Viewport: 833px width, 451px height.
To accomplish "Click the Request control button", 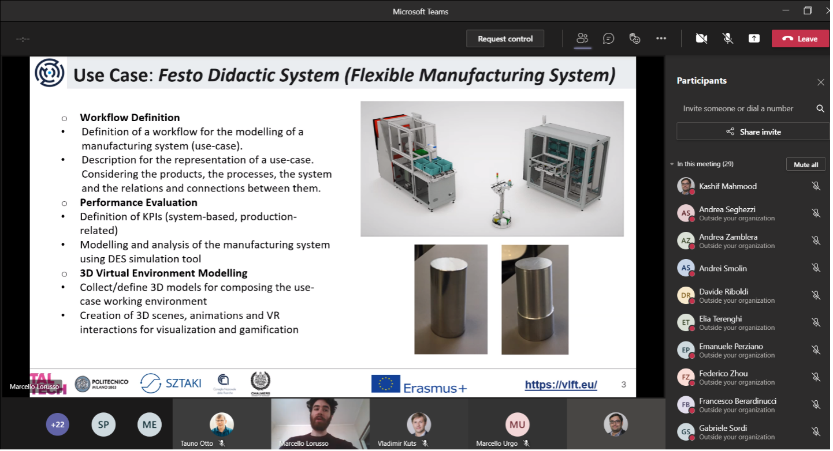I will 505,39.
